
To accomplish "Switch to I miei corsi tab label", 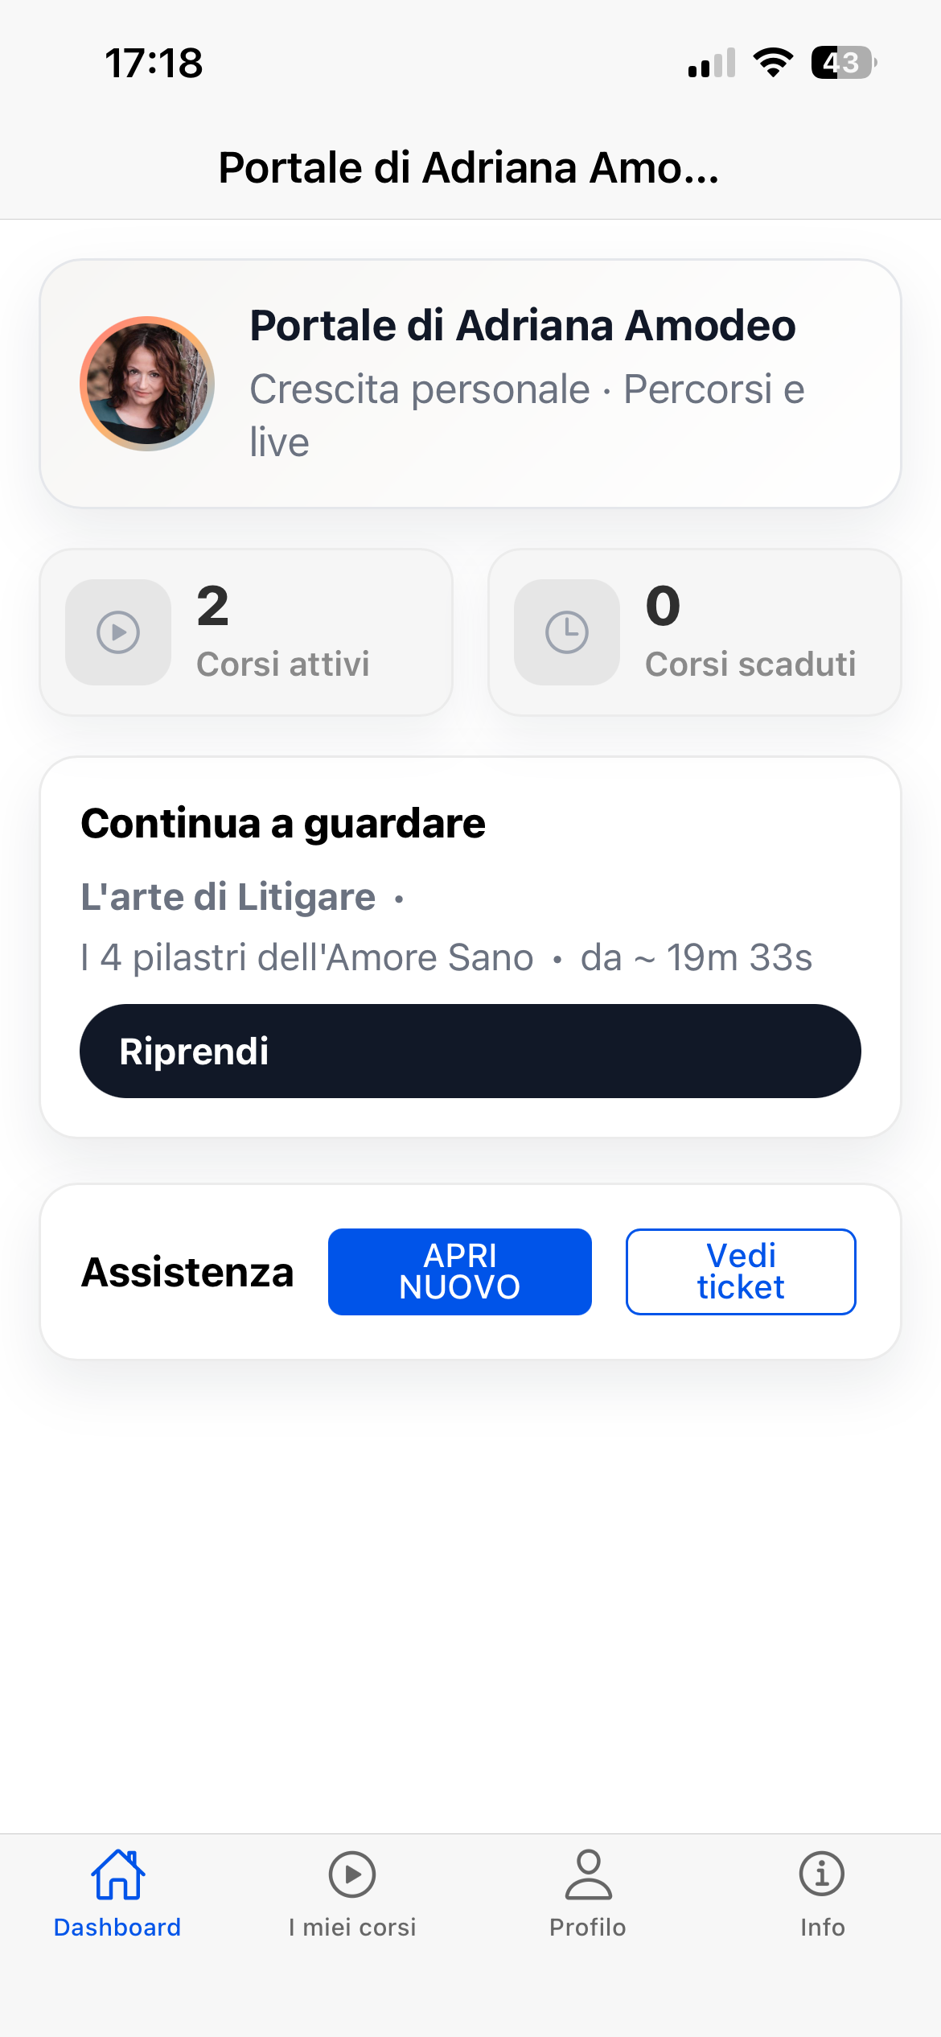I will [x=352, y=1928].
